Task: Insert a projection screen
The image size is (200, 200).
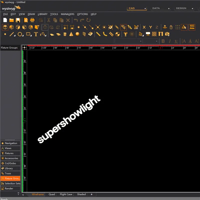Action: (x=148, y=34)
